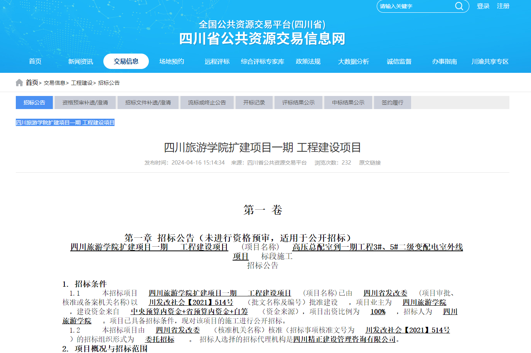Open the 登录 login link
The image size is (531, 353).
[x=483, y=6]
